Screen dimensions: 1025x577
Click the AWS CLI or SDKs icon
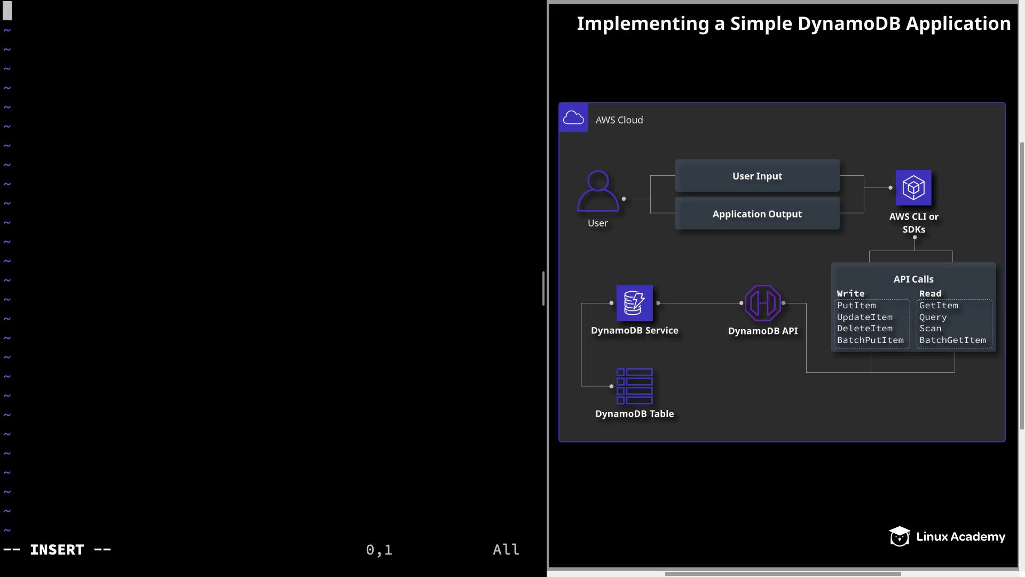tap(913, 188)
